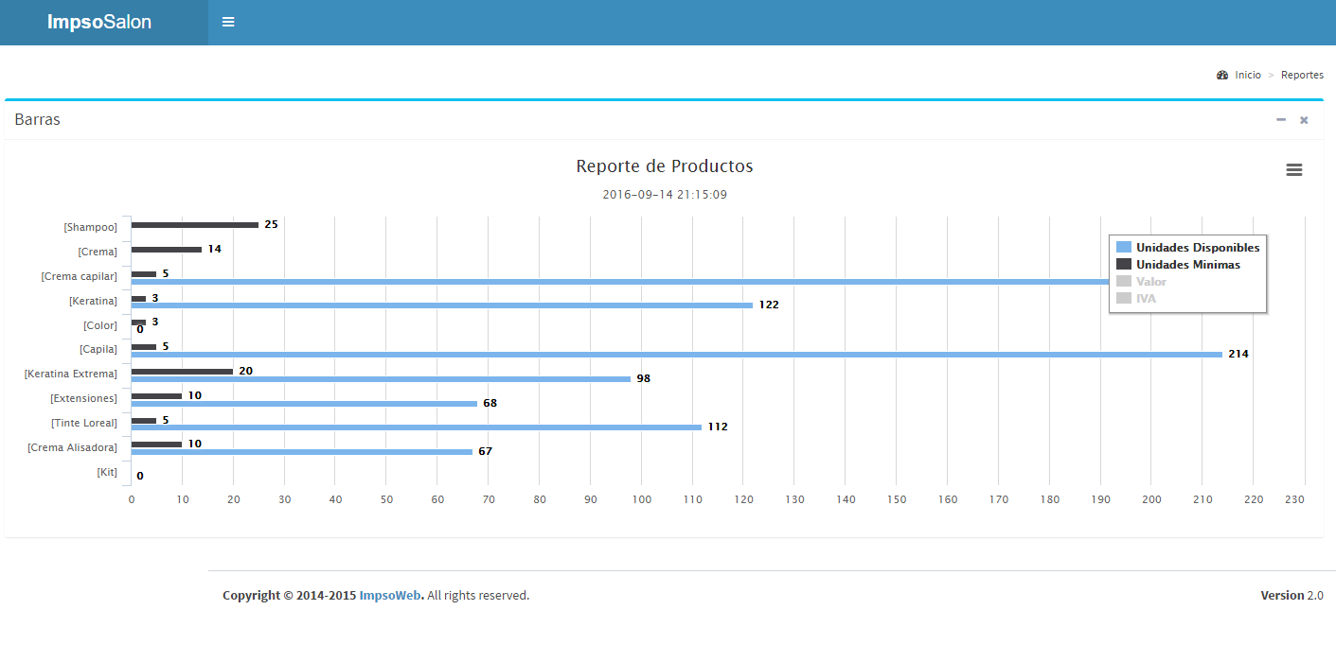
Task: Toggle Unidades Minimas series in legend
Action: point(1187,265)
